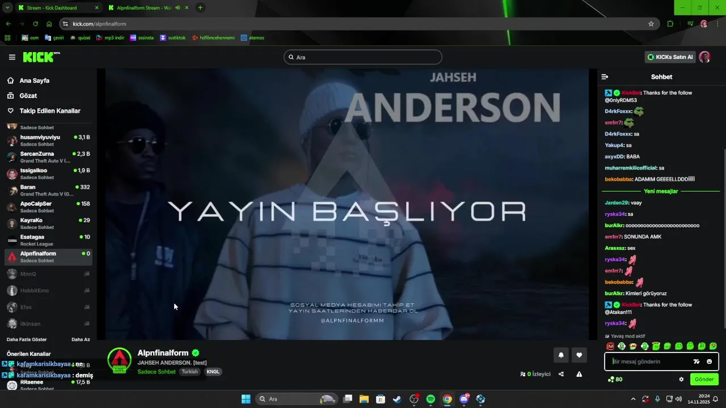This screenshot has width=726, height=408.
Task: Click the KNGL tag
Action: [x=213, y=372]
